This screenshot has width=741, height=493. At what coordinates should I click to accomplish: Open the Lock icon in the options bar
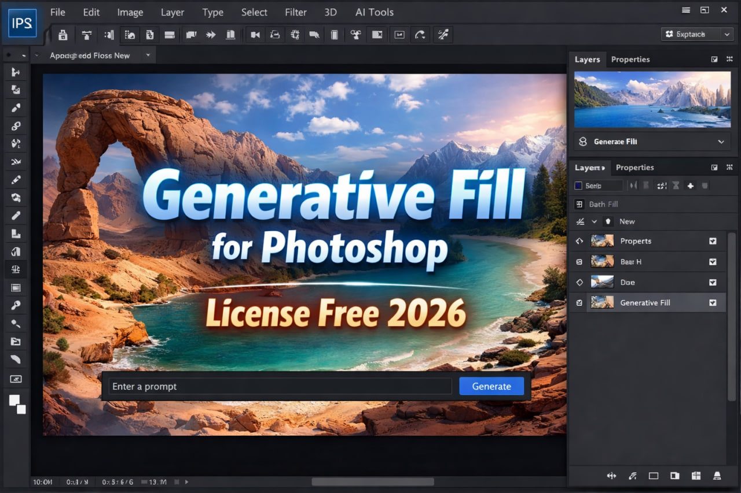[x=63, y=35]
